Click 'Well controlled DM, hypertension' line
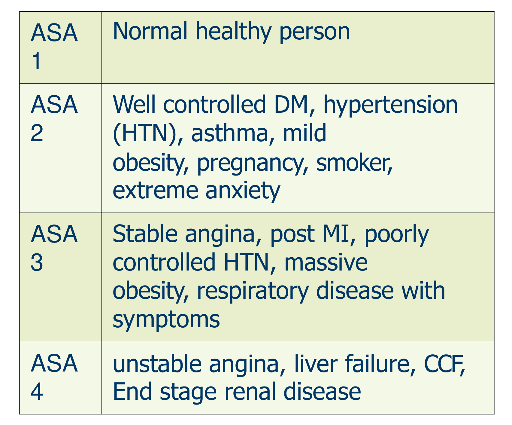Image resolution: width=512 pixels, height=425 pixels. click(x=285, y=105)
